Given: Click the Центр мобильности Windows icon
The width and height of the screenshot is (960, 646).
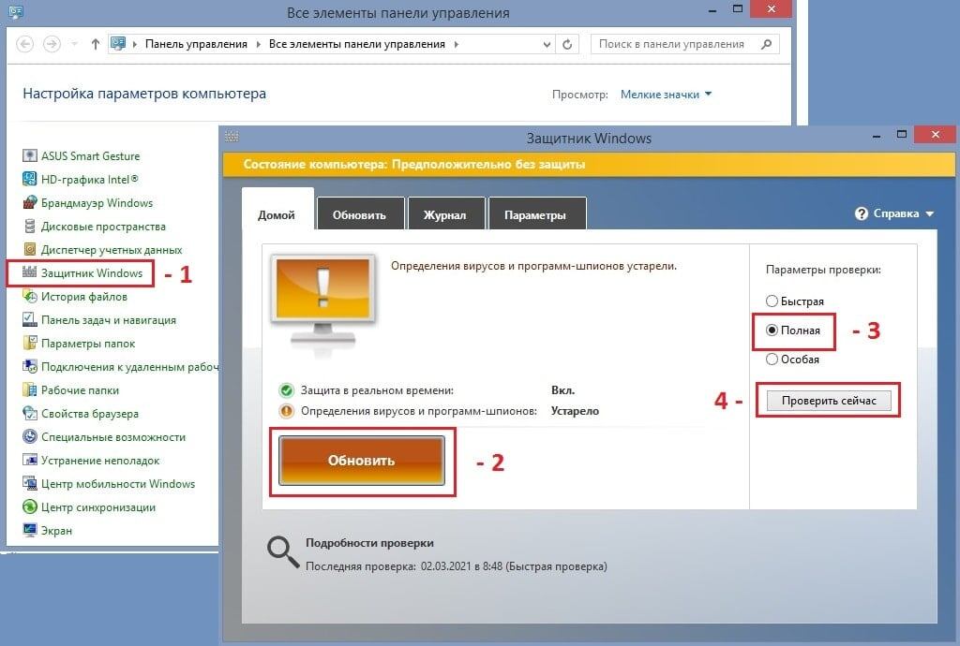Looking at the screenshot, I should tap(29, 483).
